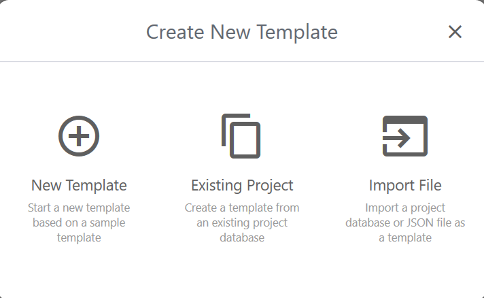The height and width of the screenshot is (298, 484).
Task: Click 'Import a project database or JSON' text
Action: (x=405, y=215)
